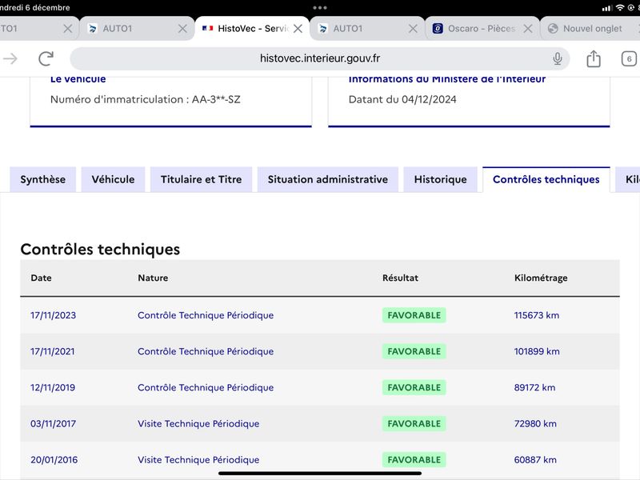The image size is (640, 480).
Task: Click the date 03/11/2017
Action: click(x=53, y=424)
